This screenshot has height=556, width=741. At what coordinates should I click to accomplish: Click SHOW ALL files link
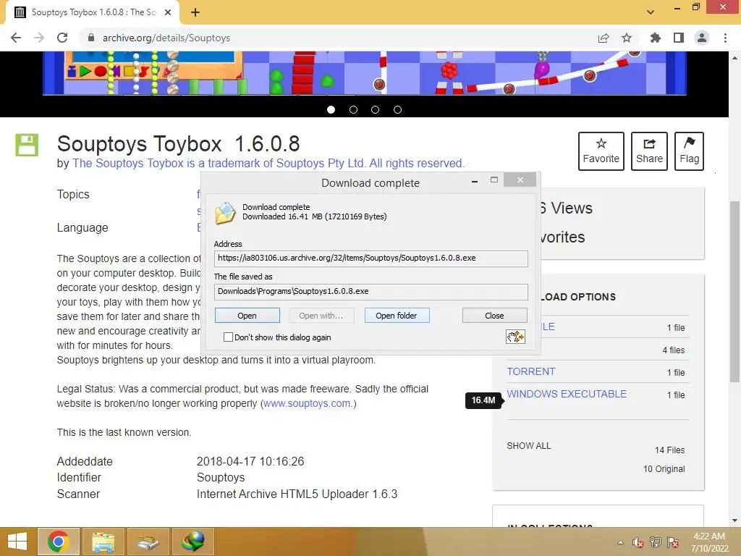(x=529, y=446)
